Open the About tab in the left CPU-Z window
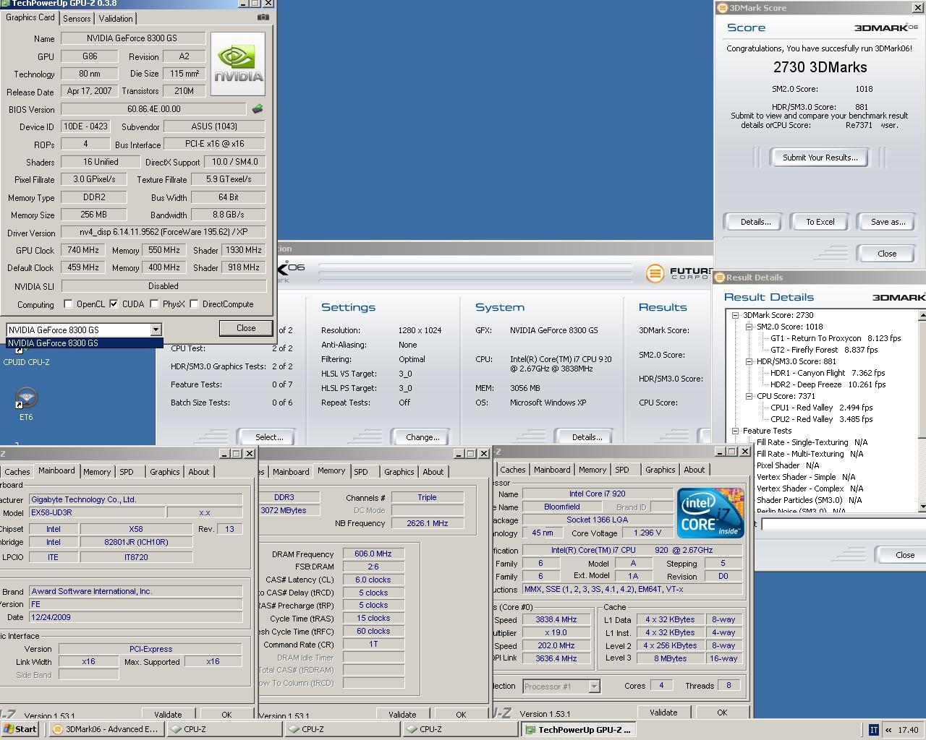This screenshot has width=926, height=740. [199, 472]
